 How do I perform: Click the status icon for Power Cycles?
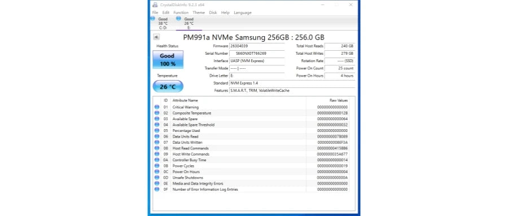tap(157, 165)
